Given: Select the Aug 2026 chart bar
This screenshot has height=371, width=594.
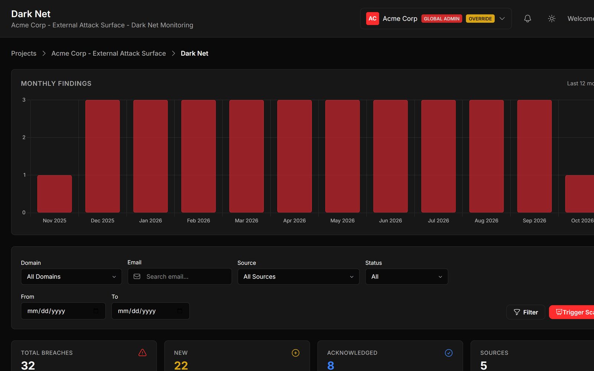Looking at the screenshot, I should click(486, 156).
